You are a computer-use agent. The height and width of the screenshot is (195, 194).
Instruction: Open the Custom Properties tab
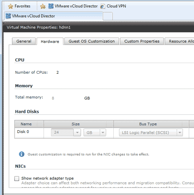(x=142, y=41)
